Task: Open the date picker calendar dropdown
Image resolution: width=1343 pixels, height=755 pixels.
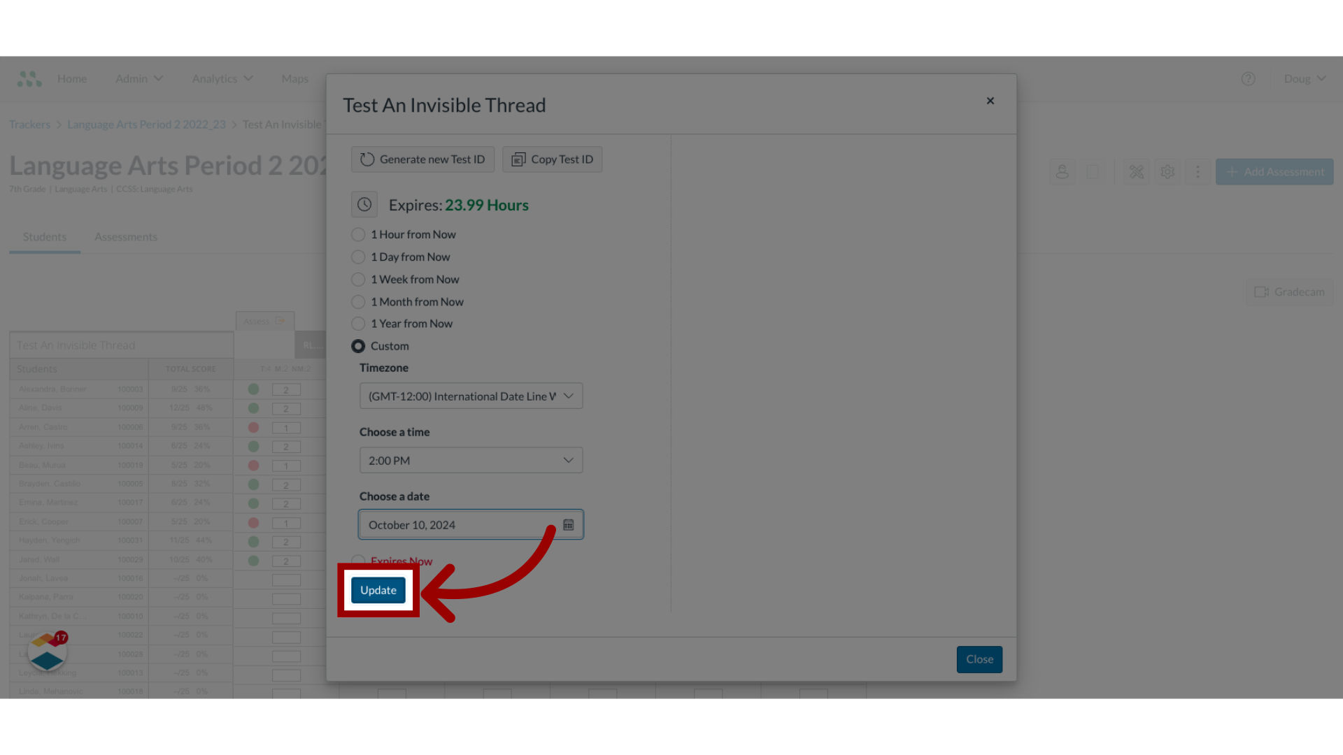Action: [569, 524]
